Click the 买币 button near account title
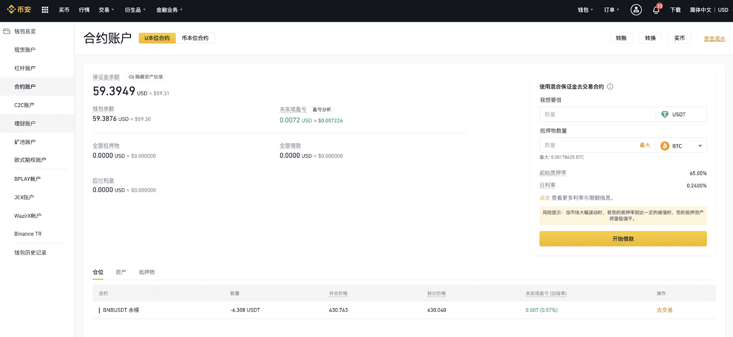733x337 pixels. pyautogui.click(x=679, y=38)
